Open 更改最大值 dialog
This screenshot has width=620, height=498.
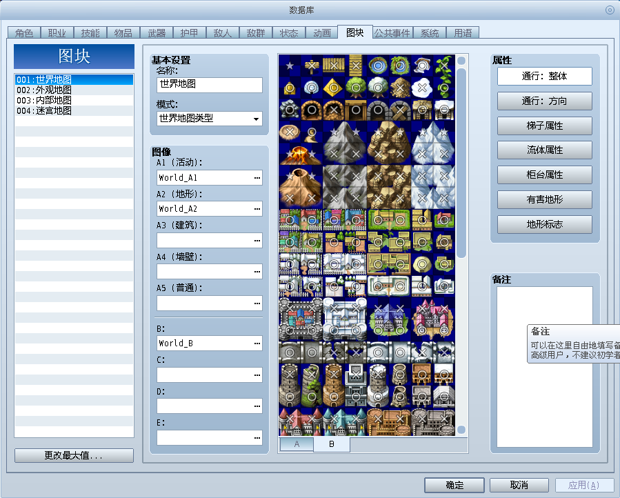tap(74, 455)
